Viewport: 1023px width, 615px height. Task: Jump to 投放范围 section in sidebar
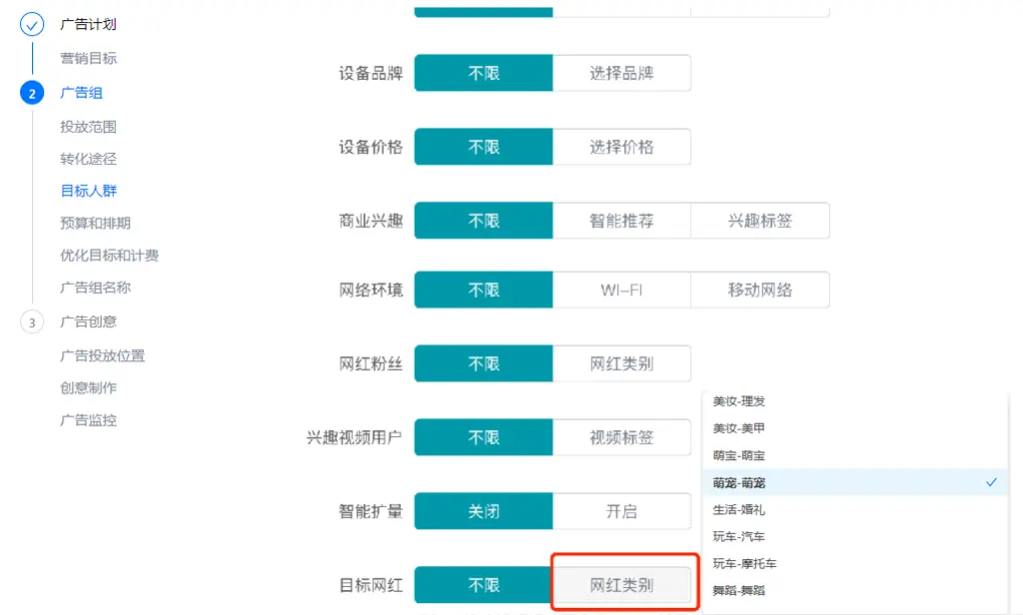click(x=88, y=127)
